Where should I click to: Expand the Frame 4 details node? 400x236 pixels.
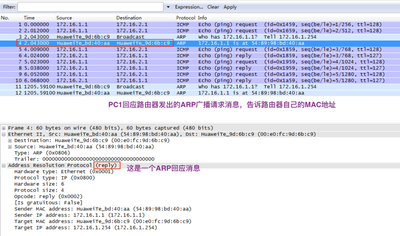click(x=4, y=128)
